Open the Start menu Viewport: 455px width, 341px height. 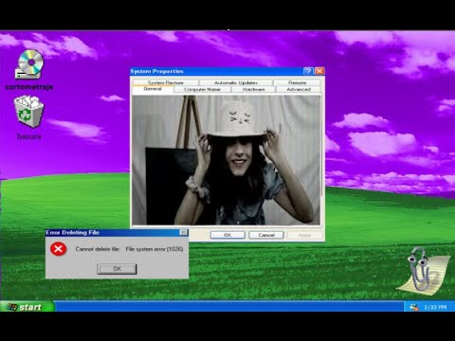pyautogui.click(x=27, y=307)
